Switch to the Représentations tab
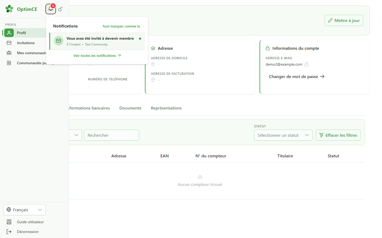This screenshot has width=382, height=238. 166,108
